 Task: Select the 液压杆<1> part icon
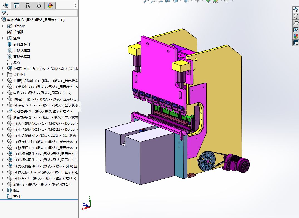9,142
